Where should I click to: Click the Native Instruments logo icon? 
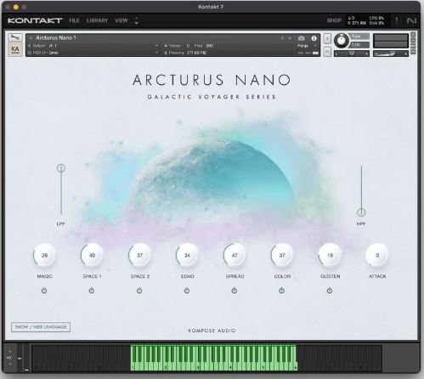click(x=411, y=20)
